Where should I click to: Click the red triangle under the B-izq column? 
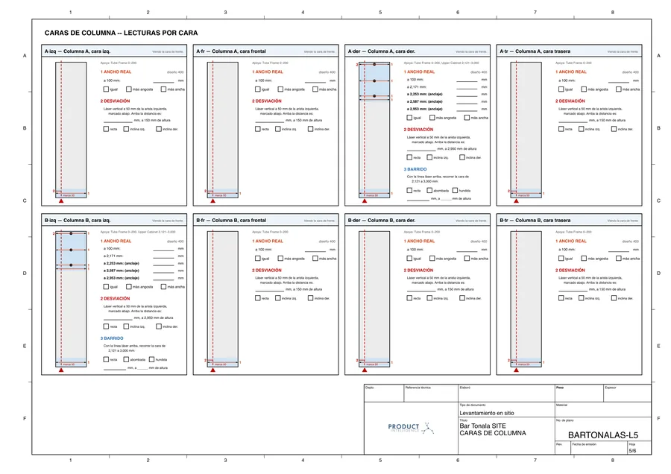click(61, 370)
